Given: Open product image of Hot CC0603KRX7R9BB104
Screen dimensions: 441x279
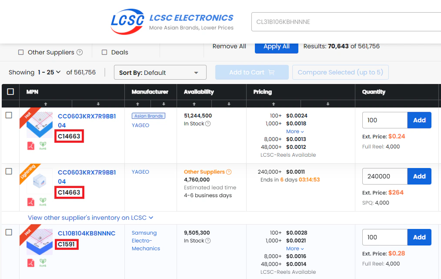Looking at the screenshot, I should [x=40, y=125].
